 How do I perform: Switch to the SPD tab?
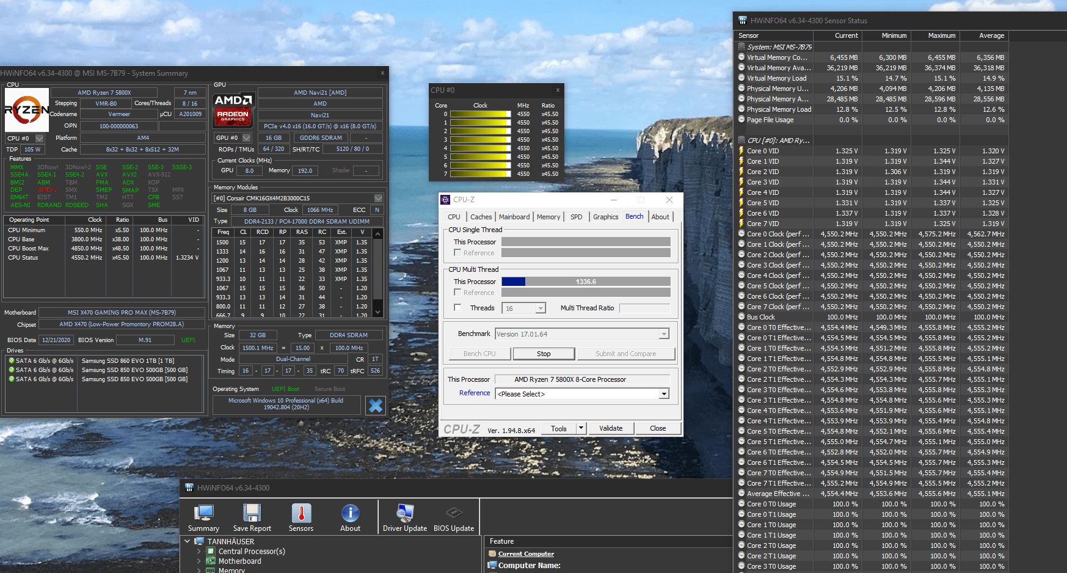[576, 217]
